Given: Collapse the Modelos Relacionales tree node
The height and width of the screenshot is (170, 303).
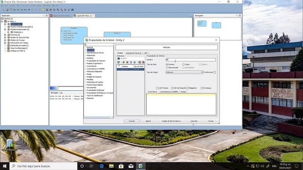Looking at the screenshot, I should (x=5, y=29).
